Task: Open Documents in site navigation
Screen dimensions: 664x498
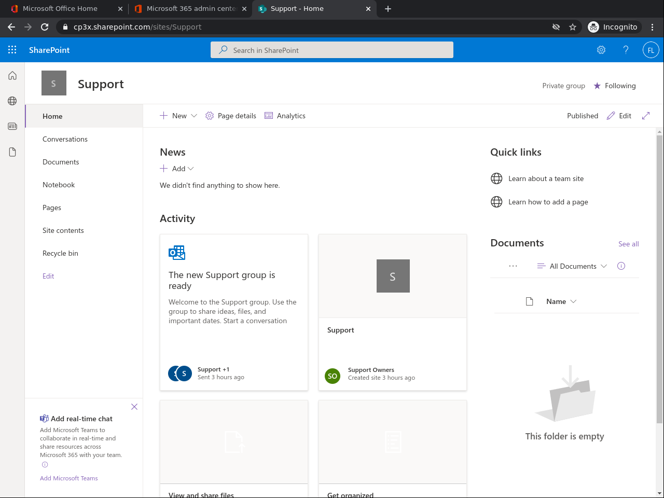Action: pyautogui.click(x=61, y=162)
